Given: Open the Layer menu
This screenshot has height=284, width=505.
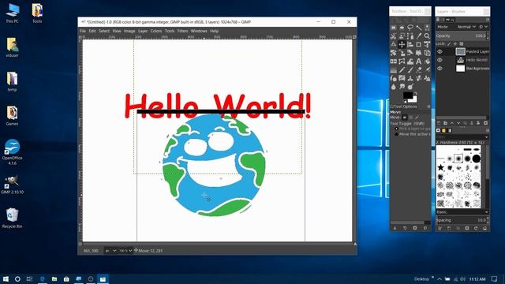Looking at the screenshot, I should click(x=143, y=31).
